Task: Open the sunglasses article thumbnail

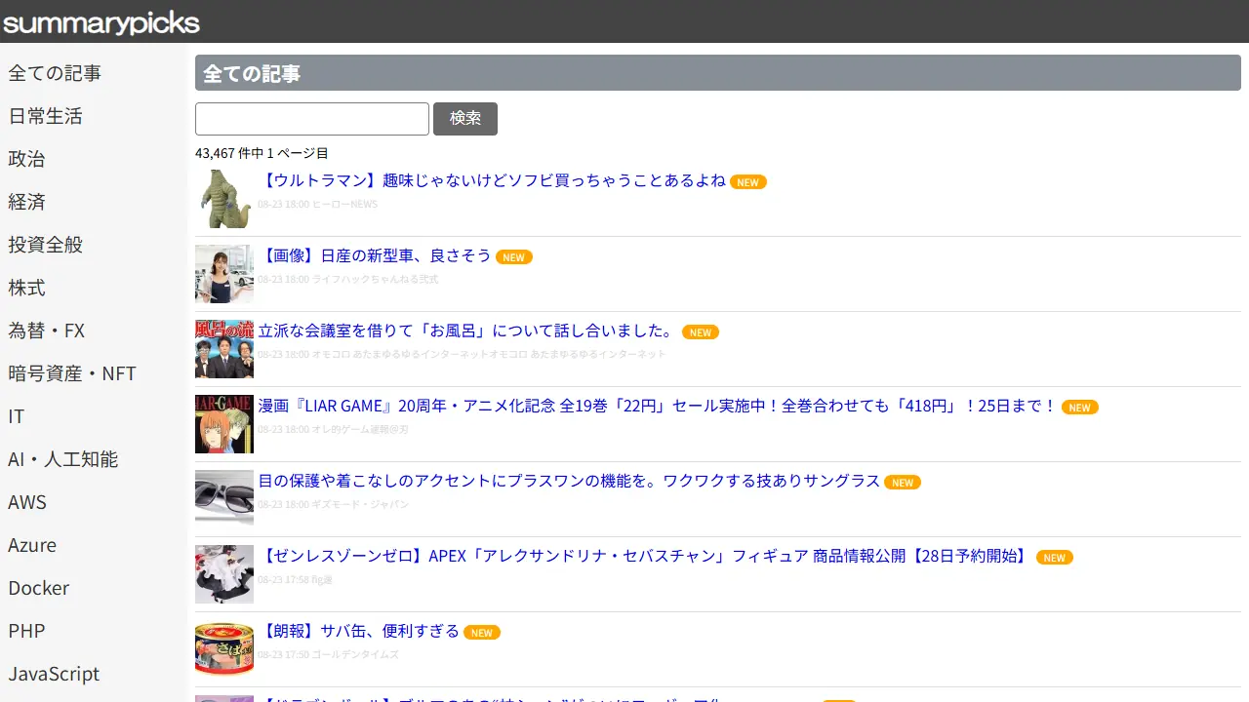Action: tap(224, 499)
